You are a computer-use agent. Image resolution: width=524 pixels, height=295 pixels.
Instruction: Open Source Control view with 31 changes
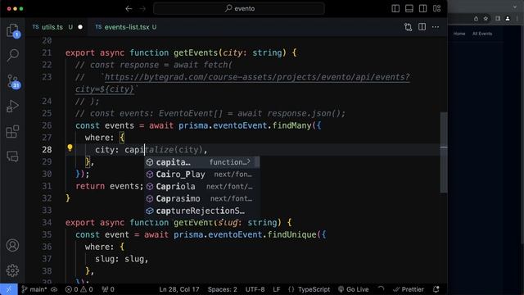coord(13,81)
